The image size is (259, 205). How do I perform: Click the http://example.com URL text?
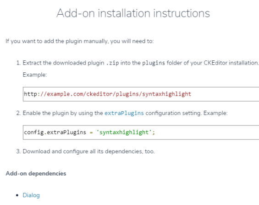coord(108,94)
